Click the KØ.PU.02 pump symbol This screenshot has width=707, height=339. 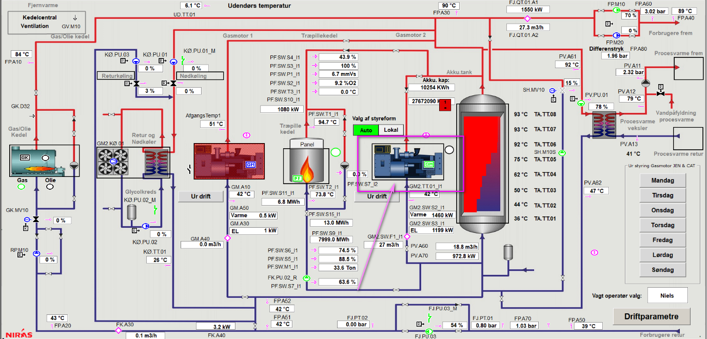coord(146,226)
